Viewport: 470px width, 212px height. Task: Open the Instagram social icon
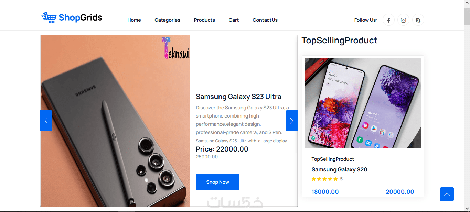tap(403, 20)
